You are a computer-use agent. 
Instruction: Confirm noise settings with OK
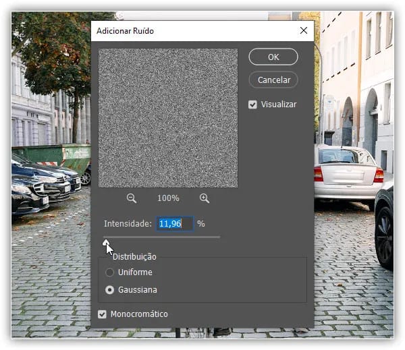click(x=273, y=57)
